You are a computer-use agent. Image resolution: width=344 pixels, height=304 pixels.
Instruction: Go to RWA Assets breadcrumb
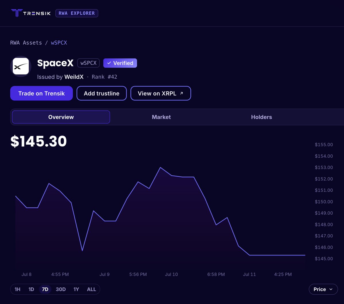click(x=26, y=43)
